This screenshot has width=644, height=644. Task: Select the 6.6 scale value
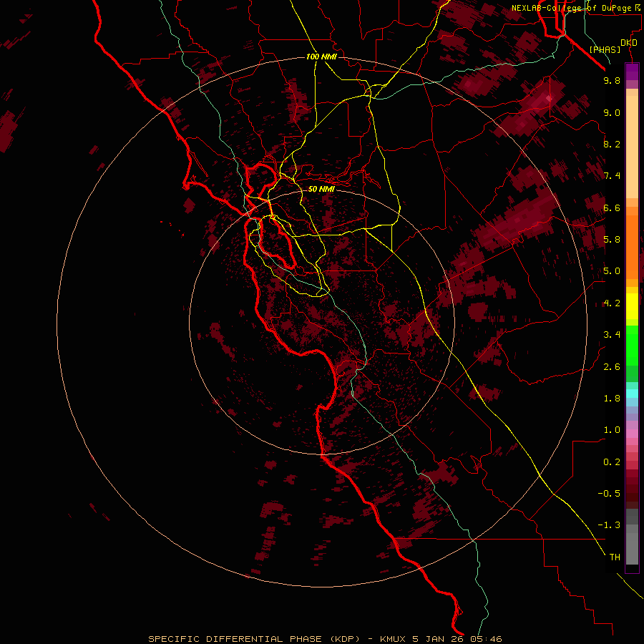612,208
